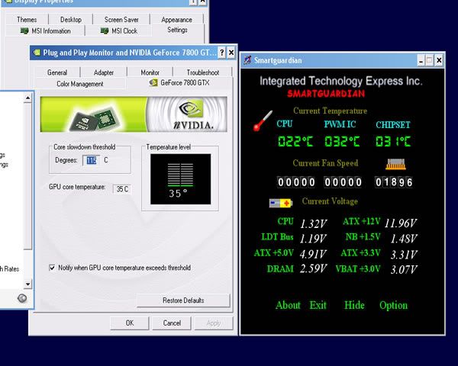Select the GeForce 7800 GTX tab
Viewport: 458px width, 366px height.
click(x=179, y=82)
